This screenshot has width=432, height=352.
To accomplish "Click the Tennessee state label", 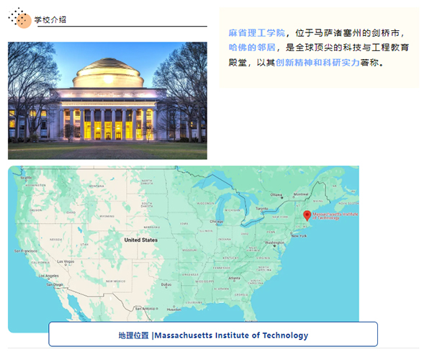I will (221, 268).
